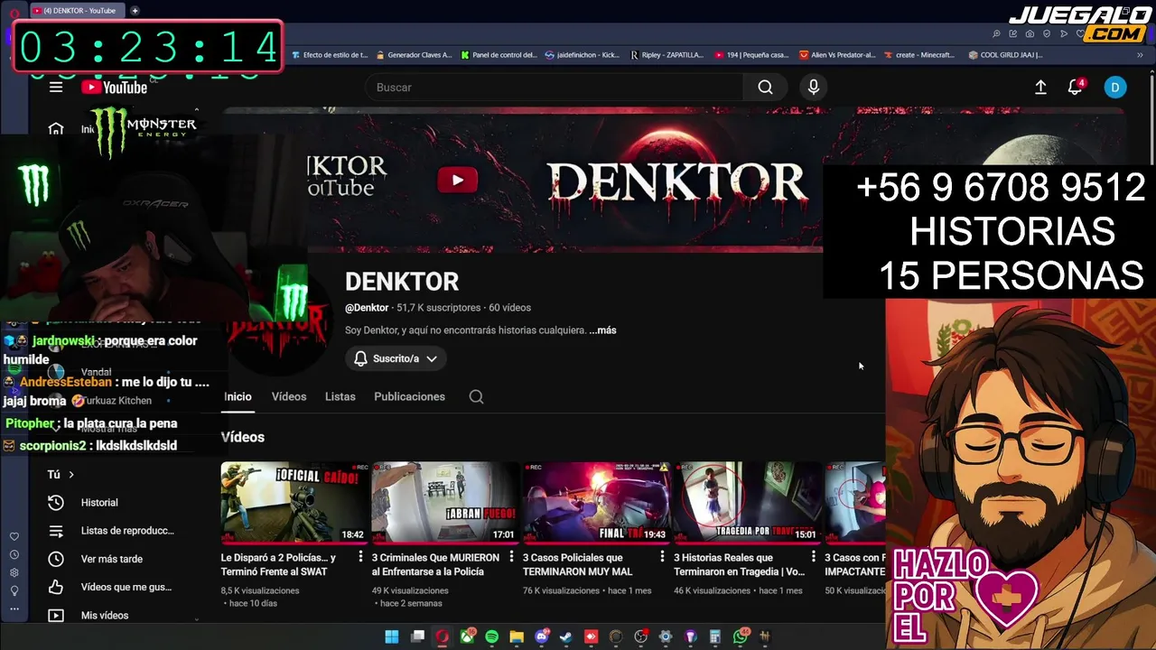Screen dimensions: 1156x650
Task: Expand channel description with ...más
Action: (x=602, y=330)
